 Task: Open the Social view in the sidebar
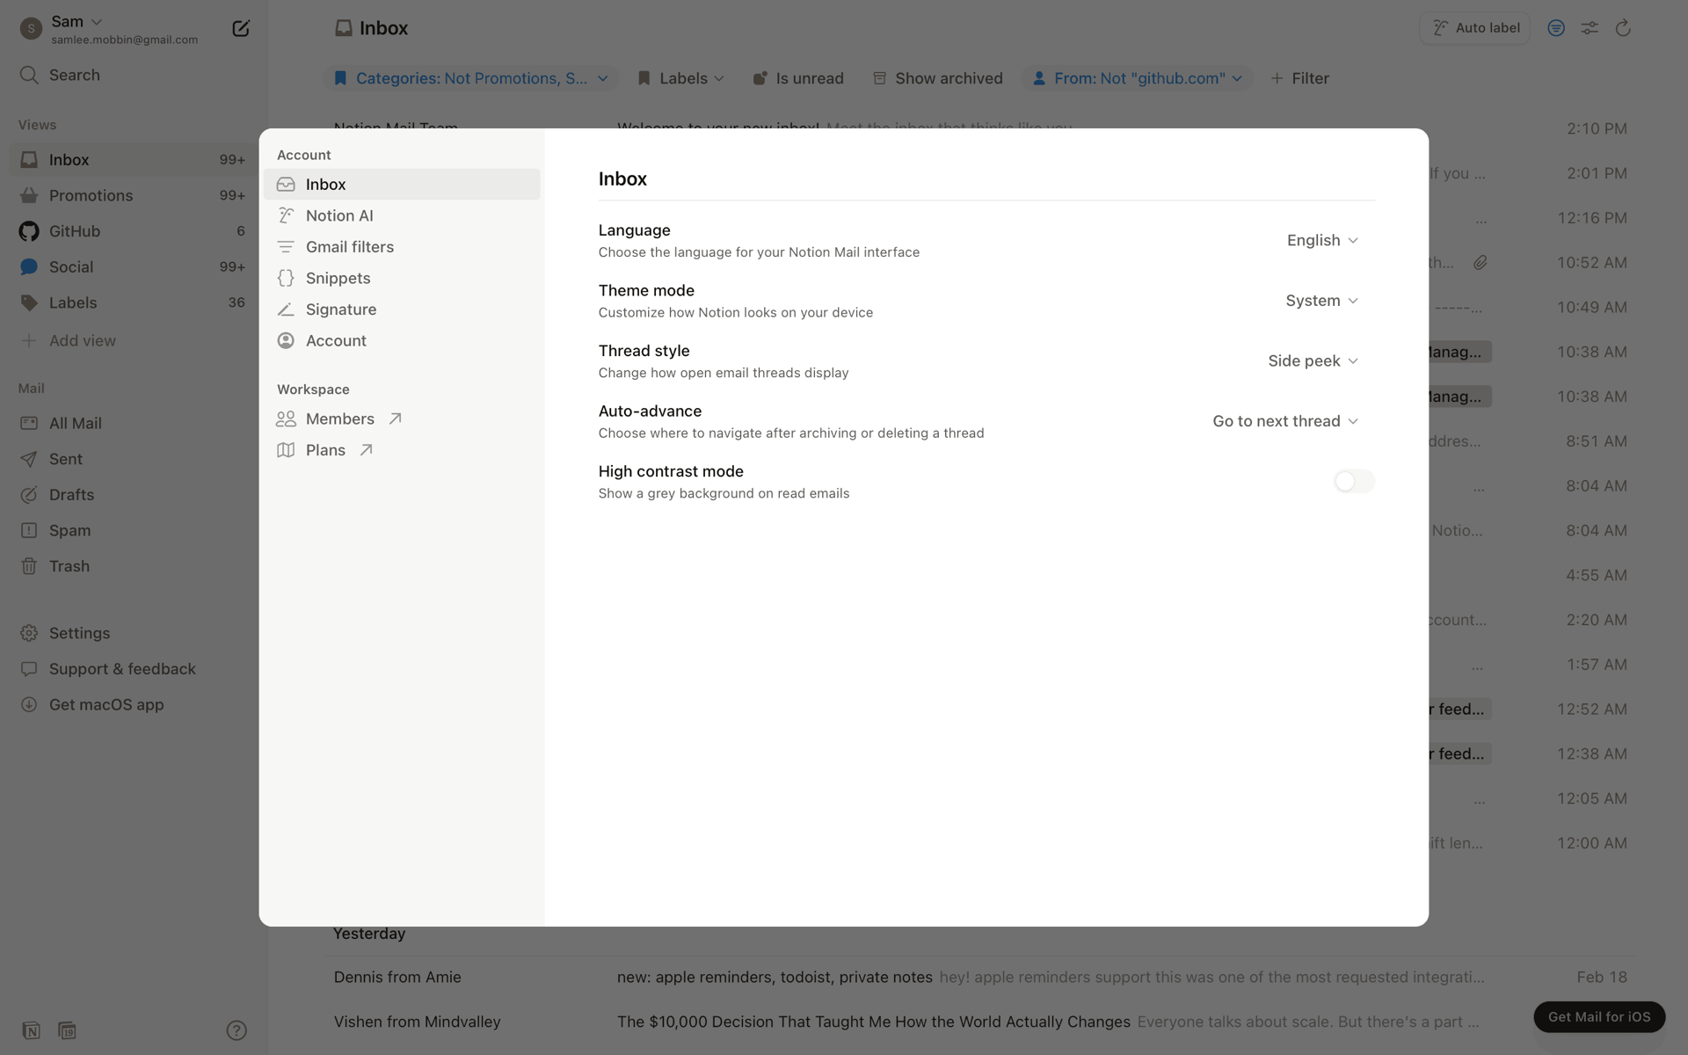[134, 266]
